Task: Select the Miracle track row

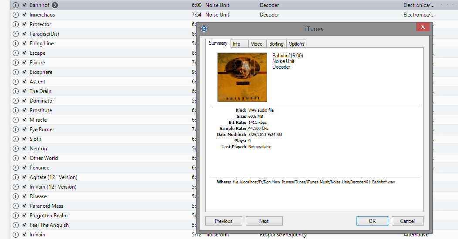Action: click(x=103, y=120)
